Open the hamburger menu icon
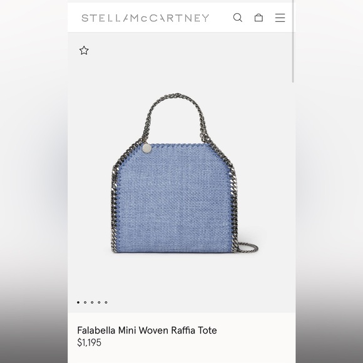363x363 pixels. tap(280, 18)
